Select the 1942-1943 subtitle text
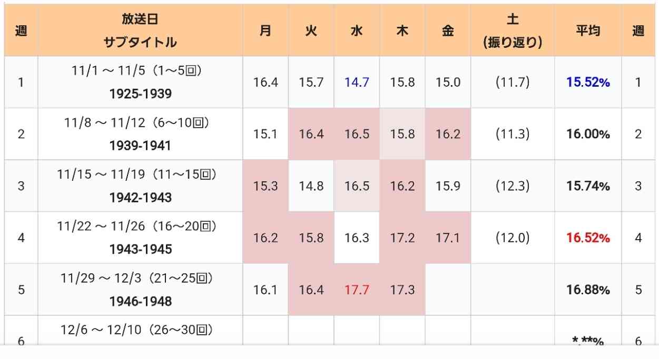 tap(140, 198)
